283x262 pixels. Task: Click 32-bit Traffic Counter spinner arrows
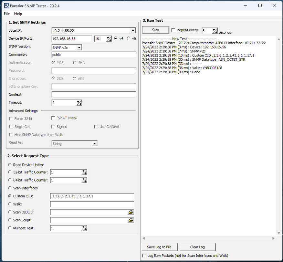(x=84, y=173)
